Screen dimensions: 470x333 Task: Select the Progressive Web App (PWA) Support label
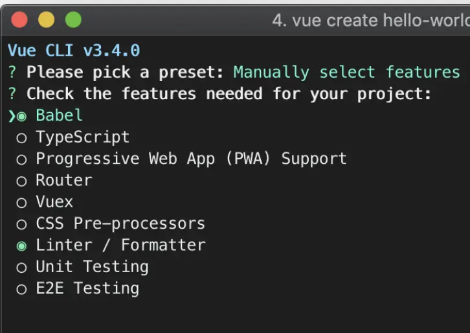[191, 159]
